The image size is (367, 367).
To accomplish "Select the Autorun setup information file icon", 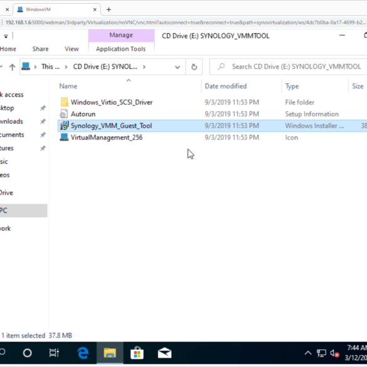I will click(x=64, y=114).
